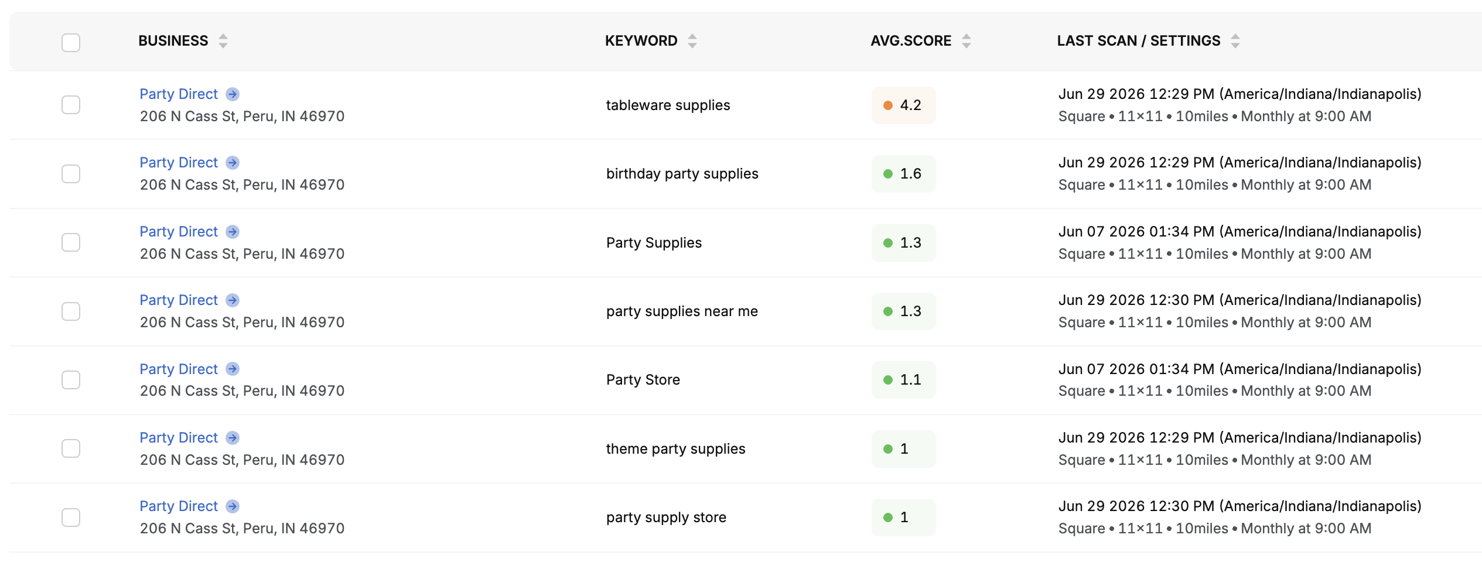This screenshot has height=562, width=1482.
Task: Sort table by Business column arrows
Action: pyautogui.click(x=223, y=41)
